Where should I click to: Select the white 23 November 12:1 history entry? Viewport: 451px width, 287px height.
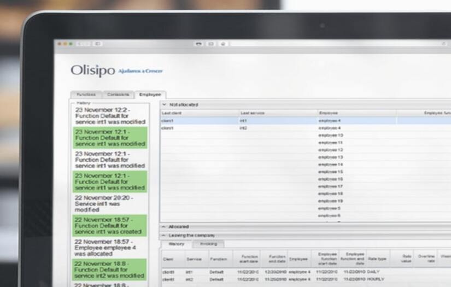click(x=110, y=160)
